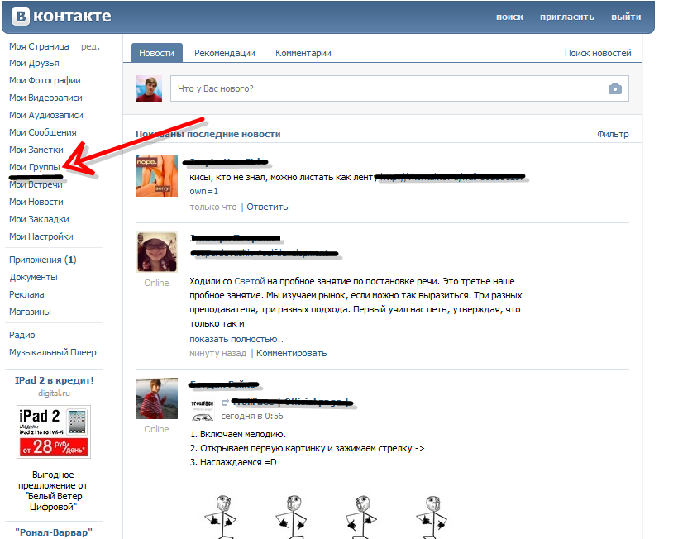Launch Музыкальный Плеер
678x539 pixels.
[x=53, y=352]
